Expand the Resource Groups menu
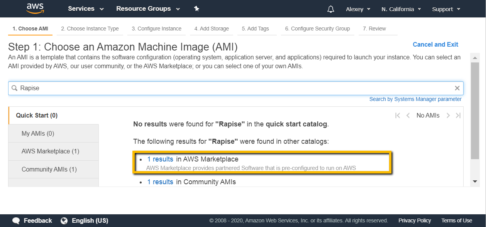 [x=148, y=9]
